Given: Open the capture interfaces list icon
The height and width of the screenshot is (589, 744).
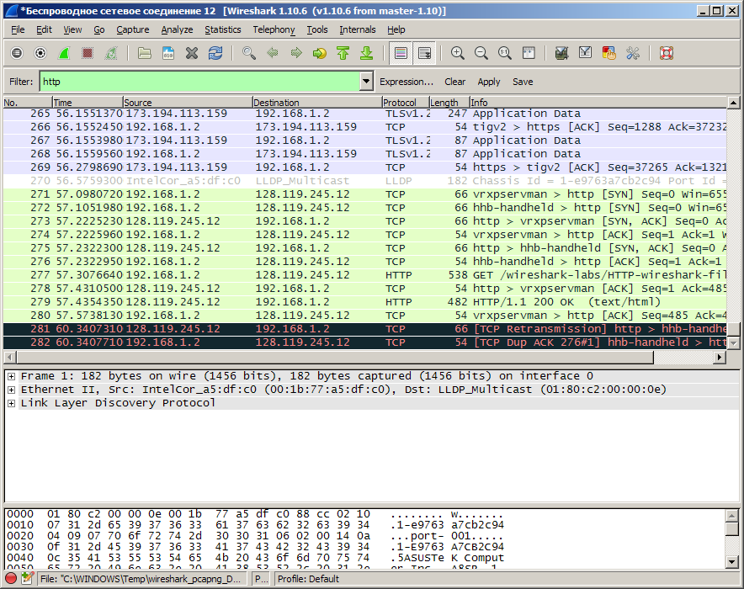Looking at the screenshot, I should tap(17, 53).
